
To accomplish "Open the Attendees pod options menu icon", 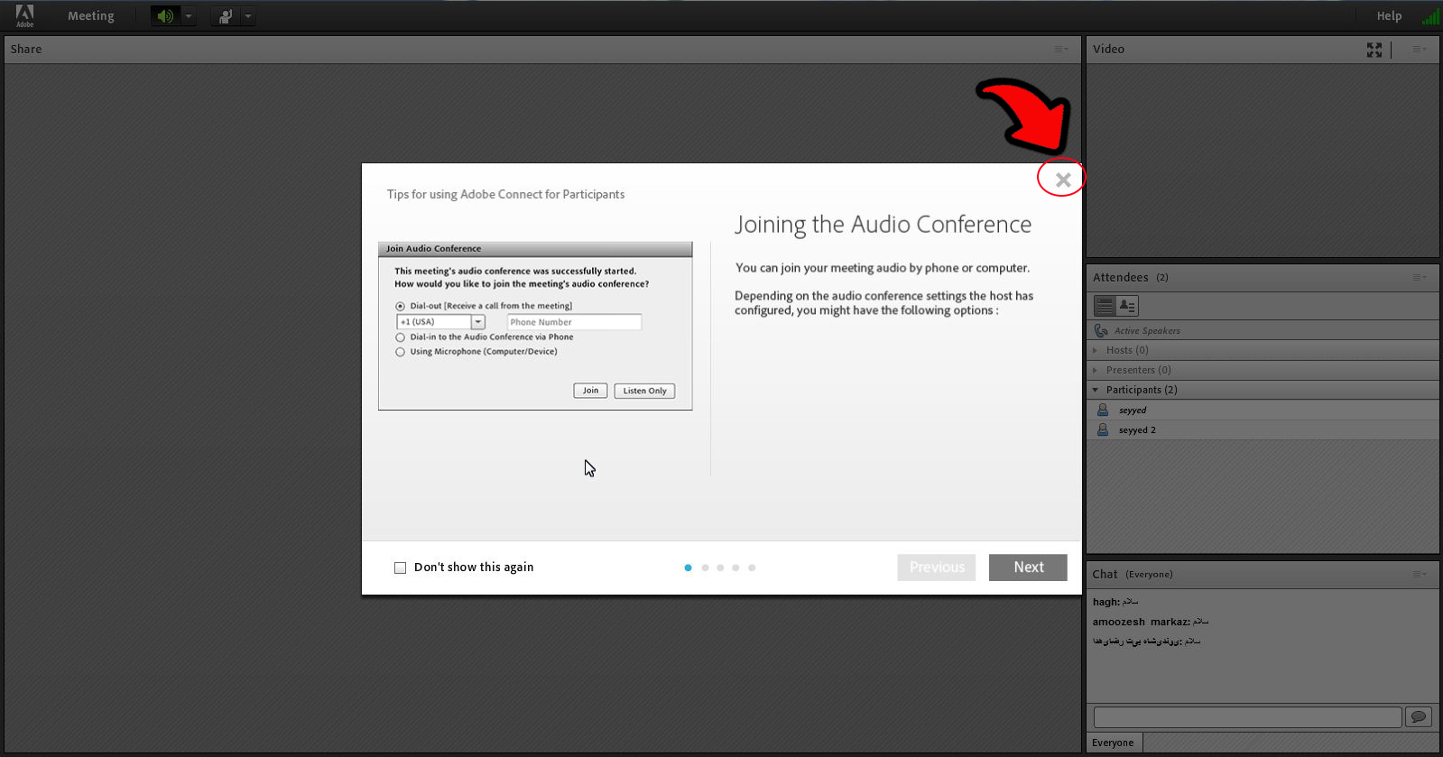I will pyautogui.click(x=1420, y=278).
